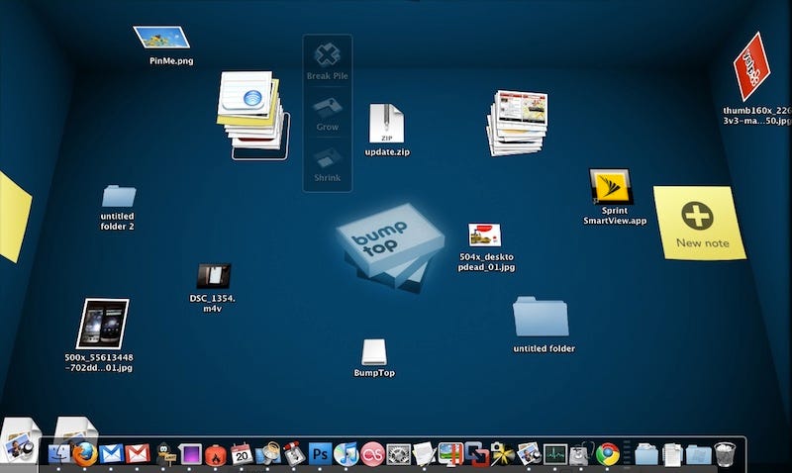Click the Shrink pile button
Screen dimensions: 792x473
(x=328, y=164)
